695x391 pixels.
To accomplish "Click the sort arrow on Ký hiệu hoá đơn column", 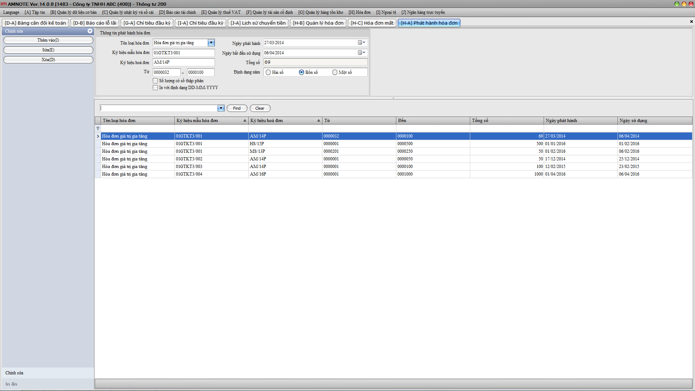I will tap(319, 121).
